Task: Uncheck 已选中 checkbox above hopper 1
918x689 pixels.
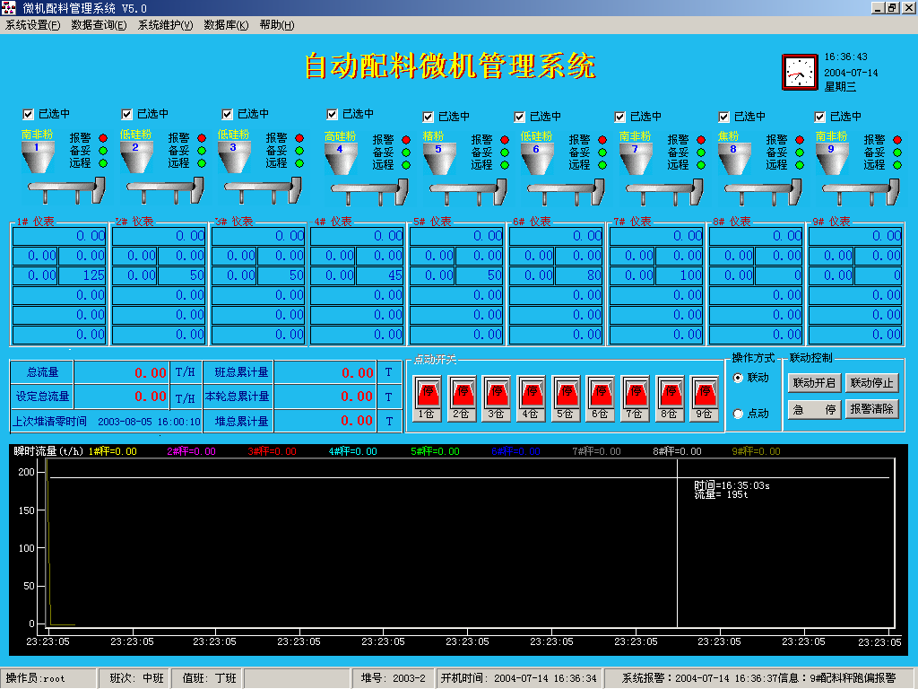Action: click(x=29, y=114)
